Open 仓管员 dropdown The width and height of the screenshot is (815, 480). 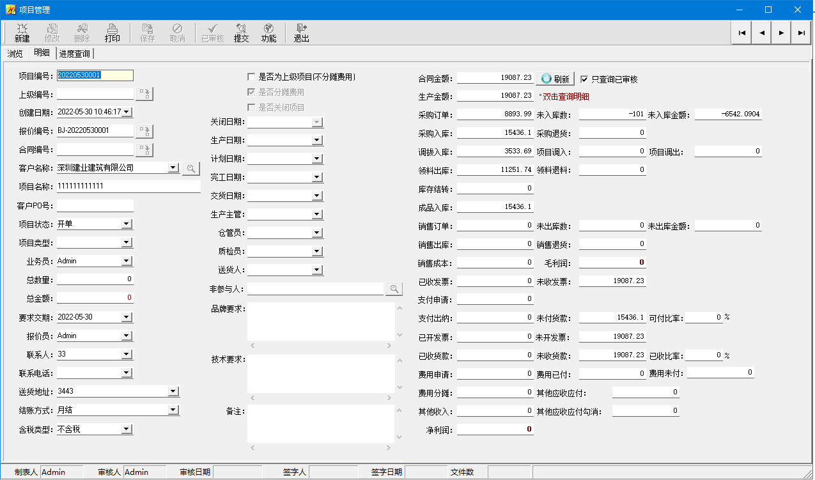point(317,233)
